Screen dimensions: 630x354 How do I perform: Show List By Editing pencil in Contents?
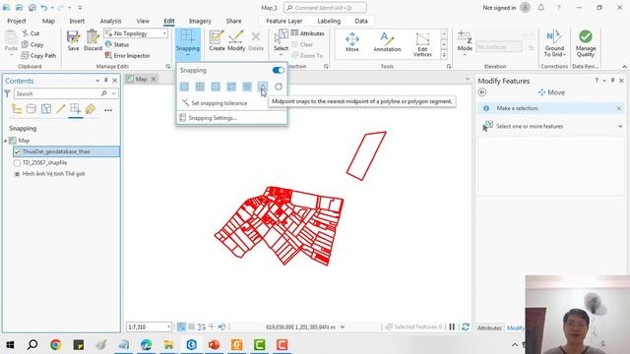click(61, 109)
